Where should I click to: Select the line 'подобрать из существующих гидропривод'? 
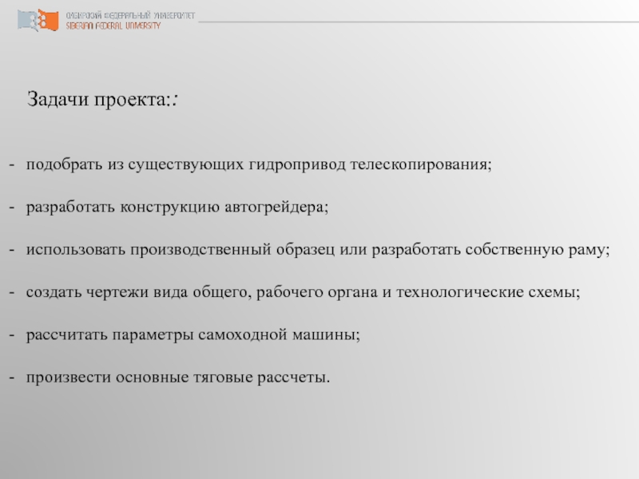(186, 165)
